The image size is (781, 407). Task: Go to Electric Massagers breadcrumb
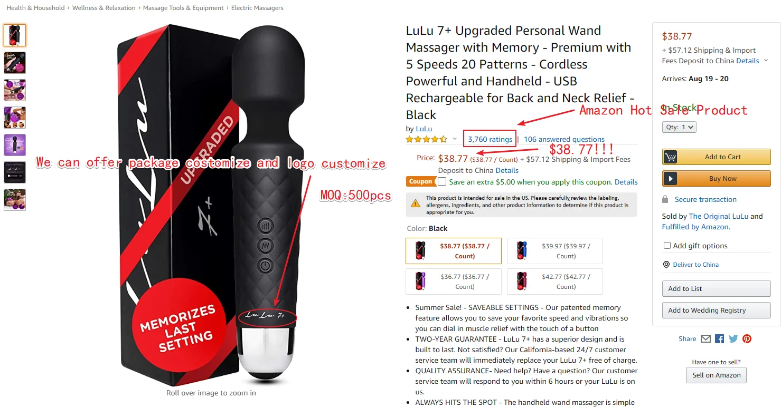[x=257, y=8]
